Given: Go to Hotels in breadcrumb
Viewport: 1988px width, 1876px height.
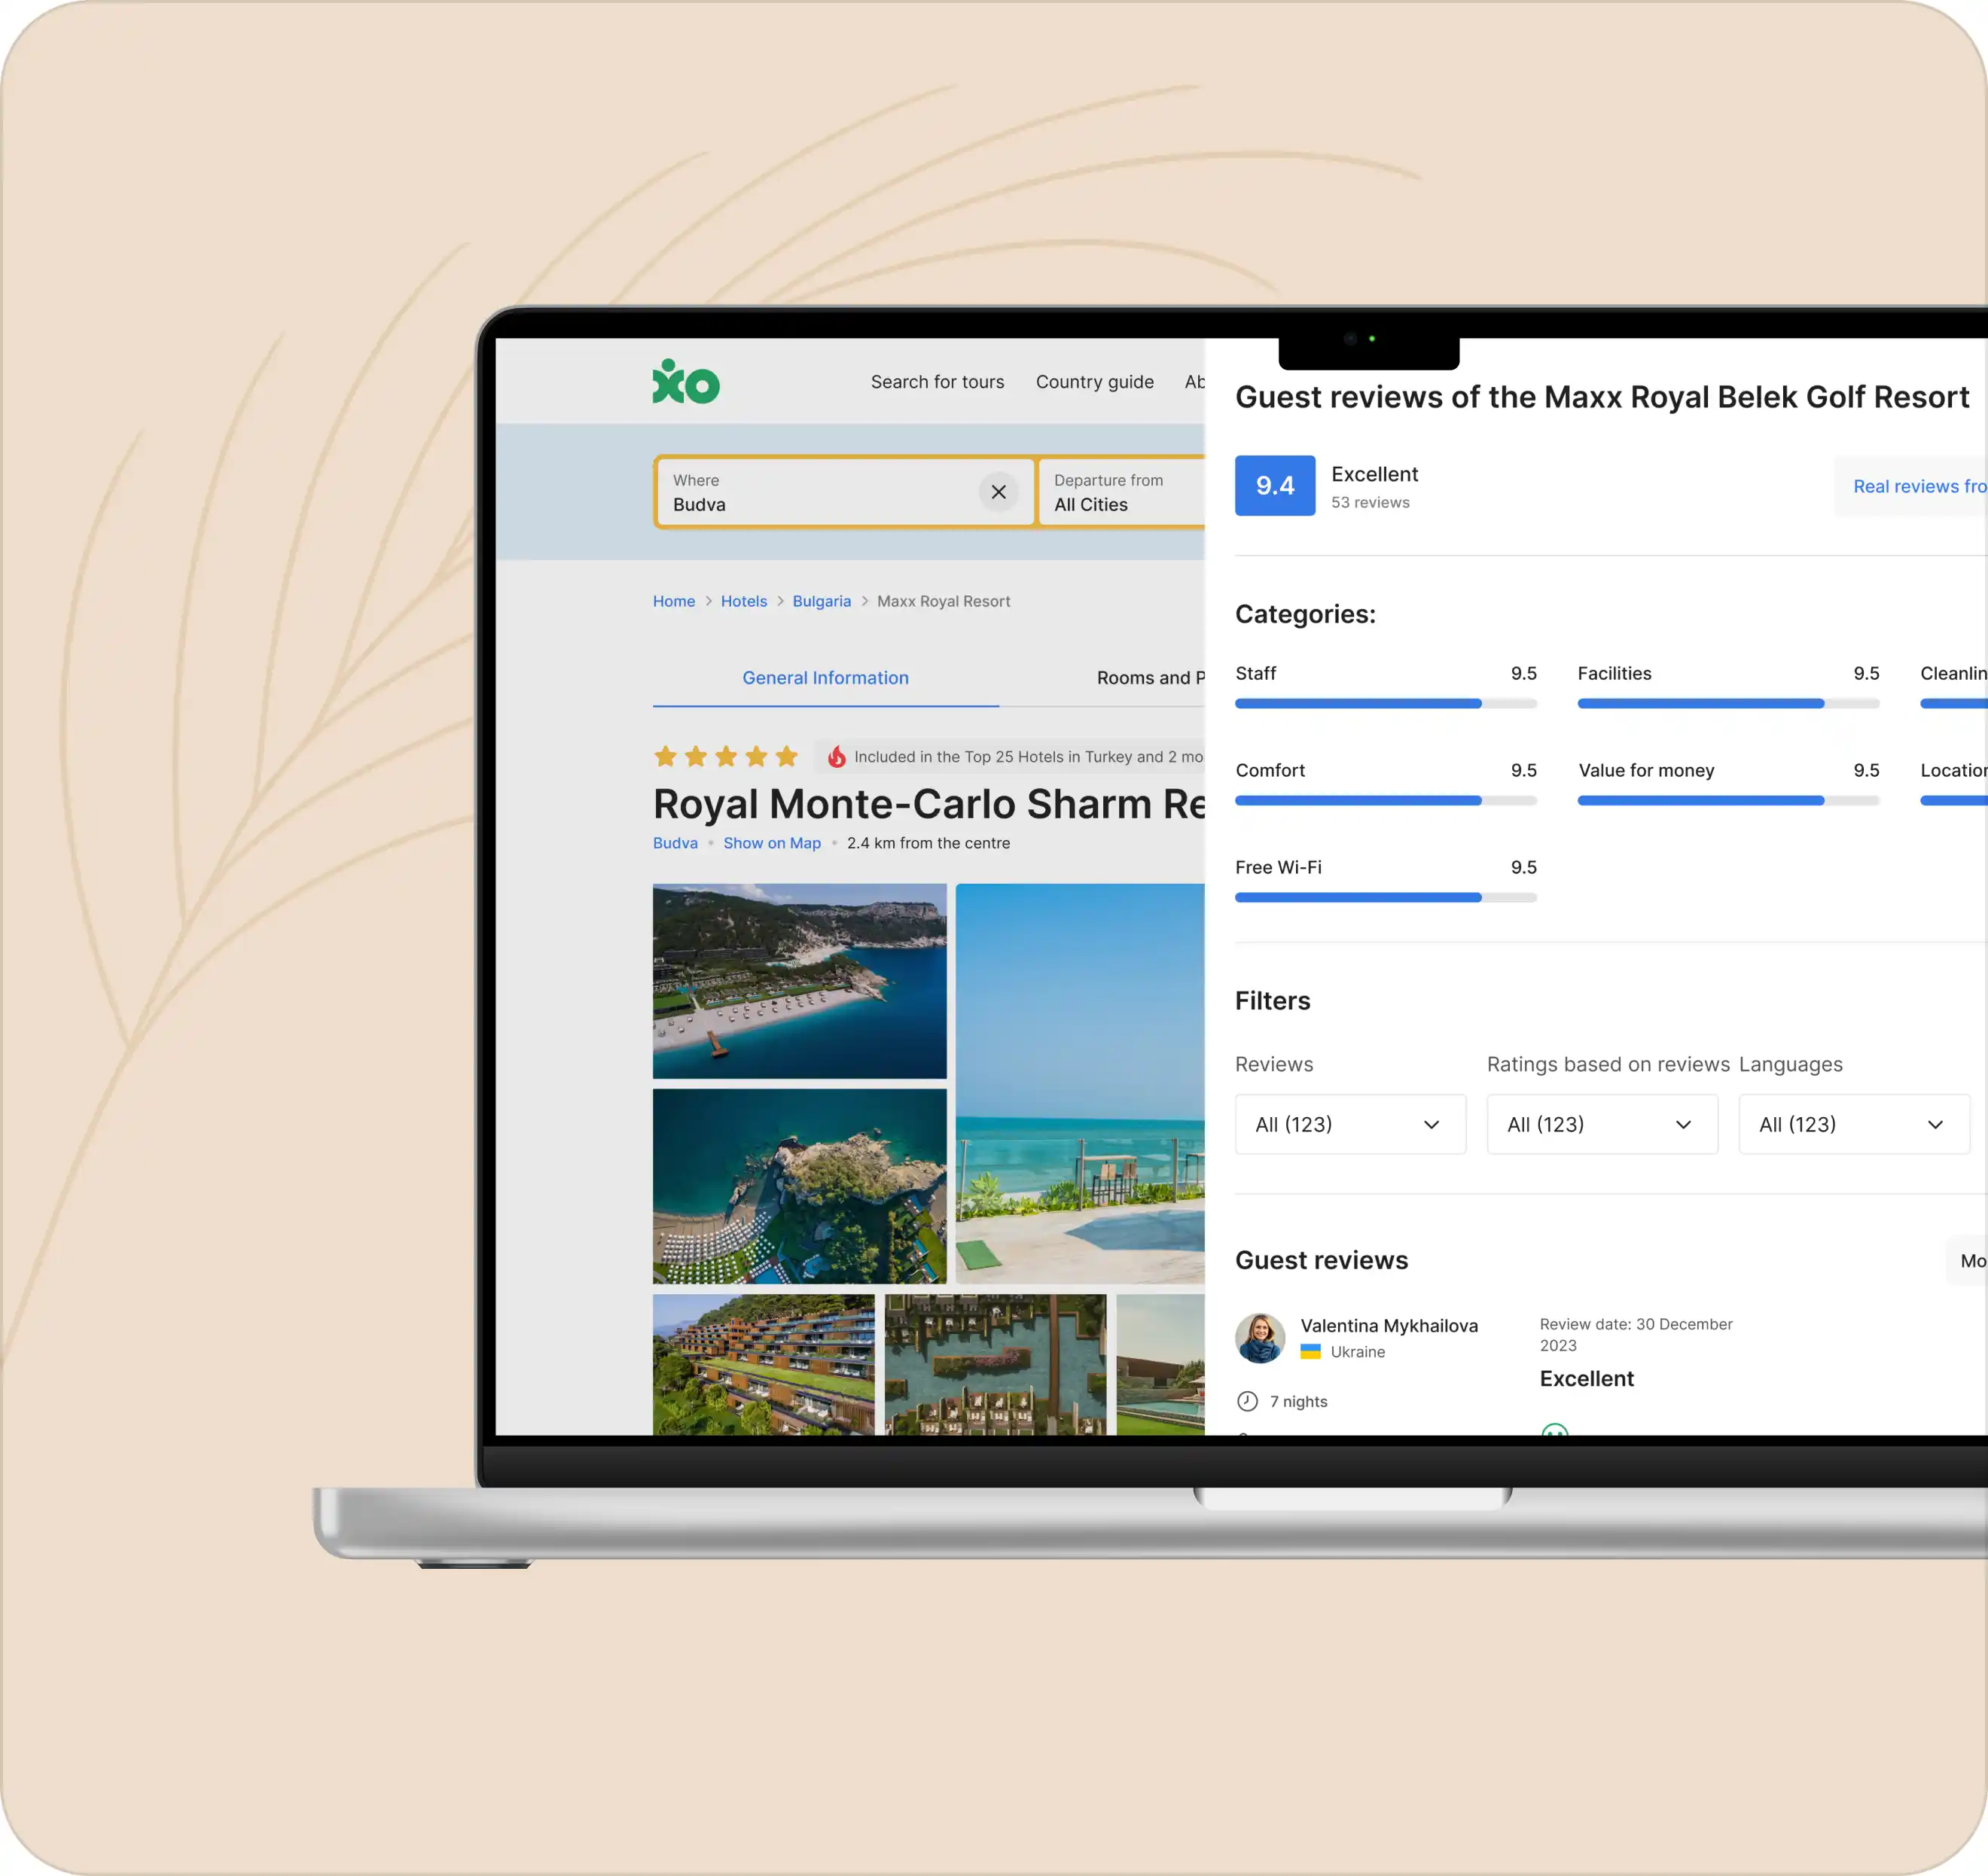Looking at the screenshot, I should tap(743, 601).
